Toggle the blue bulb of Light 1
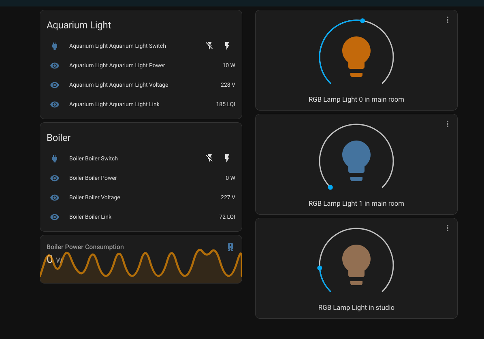The image size is (484, 339). pyautogui.click(x=356, y=160)
